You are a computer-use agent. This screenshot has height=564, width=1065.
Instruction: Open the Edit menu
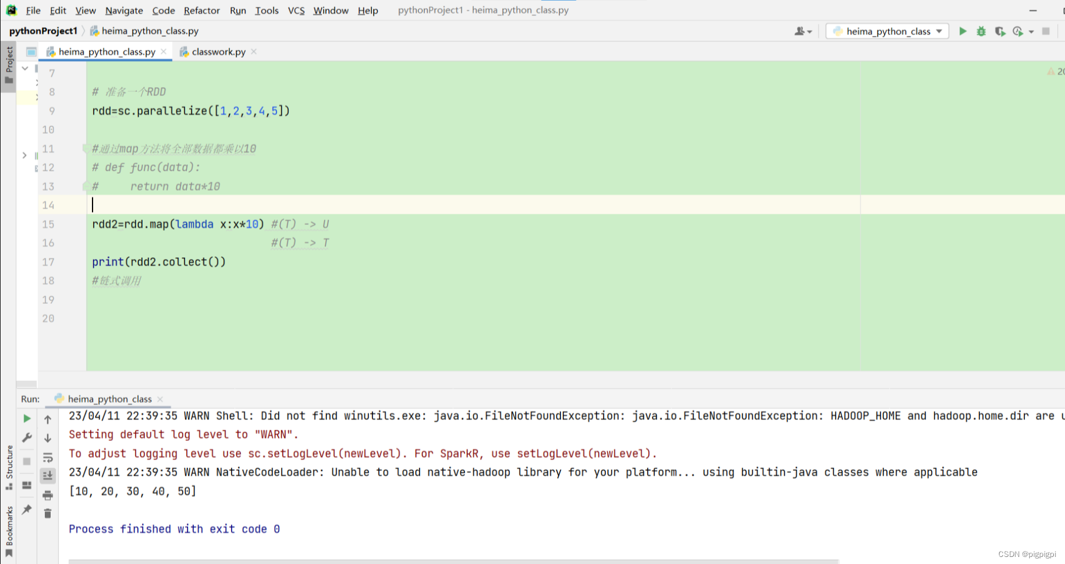(58, 11)
